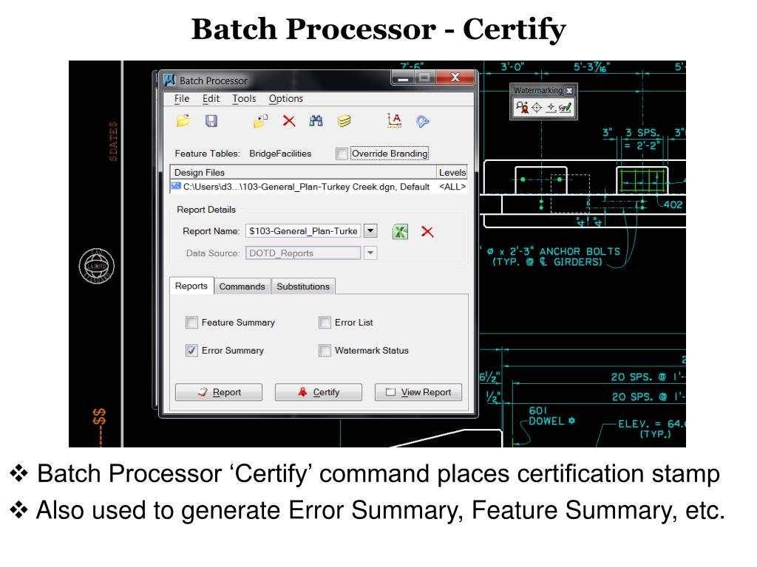Click the View Report button

click(418, 392)
